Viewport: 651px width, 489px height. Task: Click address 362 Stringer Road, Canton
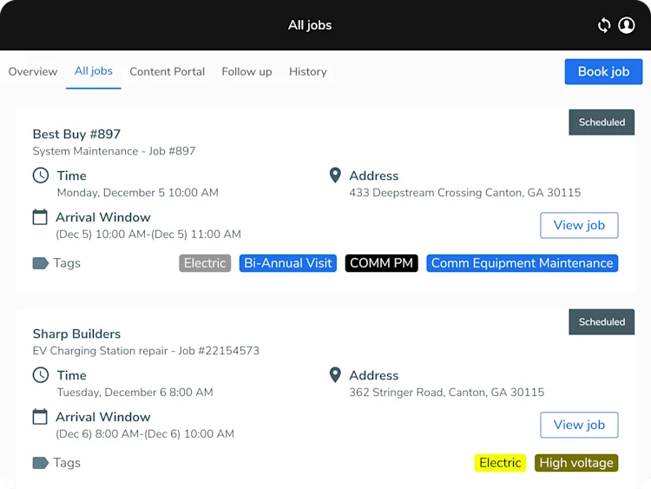446,393
